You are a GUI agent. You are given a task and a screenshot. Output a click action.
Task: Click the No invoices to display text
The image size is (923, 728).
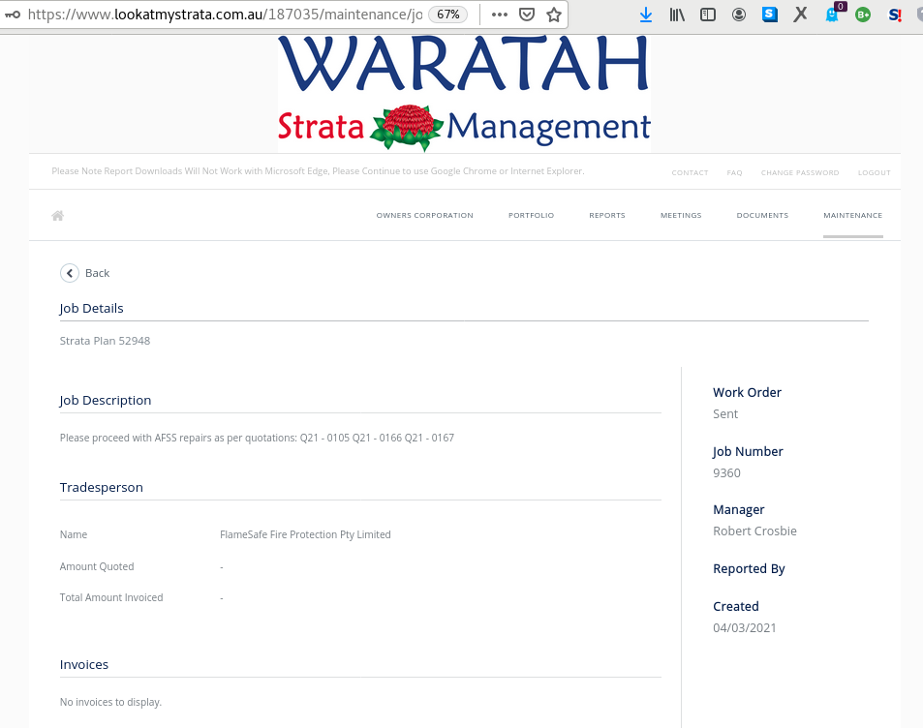(x=110, y=702)
